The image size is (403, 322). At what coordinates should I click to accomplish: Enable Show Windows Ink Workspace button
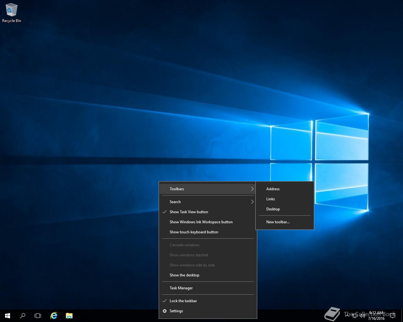point(208,222)
